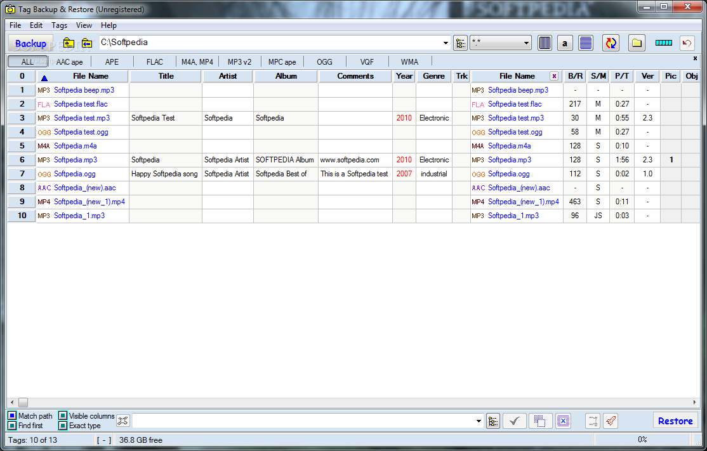Click the horizontal scrollbar left arrow
707x451 pixels.
12,402
